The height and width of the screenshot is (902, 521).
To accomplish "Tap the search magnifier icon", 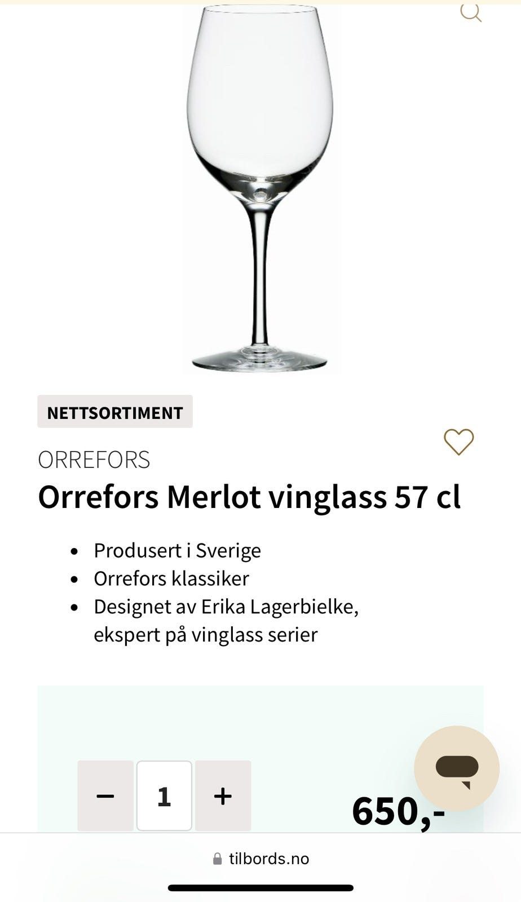I will [470, 12].
